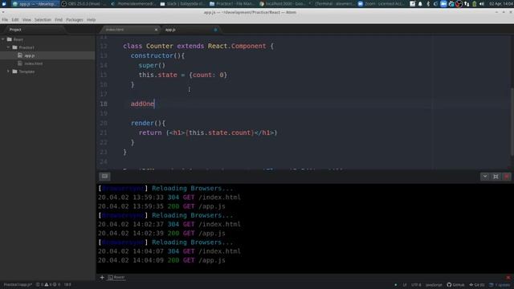Viewport: 514px width, 289px height.
Task: Open the GitHub panel from status bar
Action: pyautogui.click(x=455, y=285)
